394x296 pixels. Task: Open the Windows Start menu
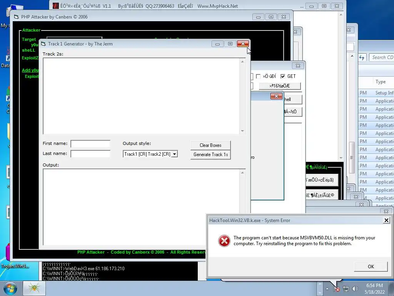pyautogui.click(x=10, y=288)
